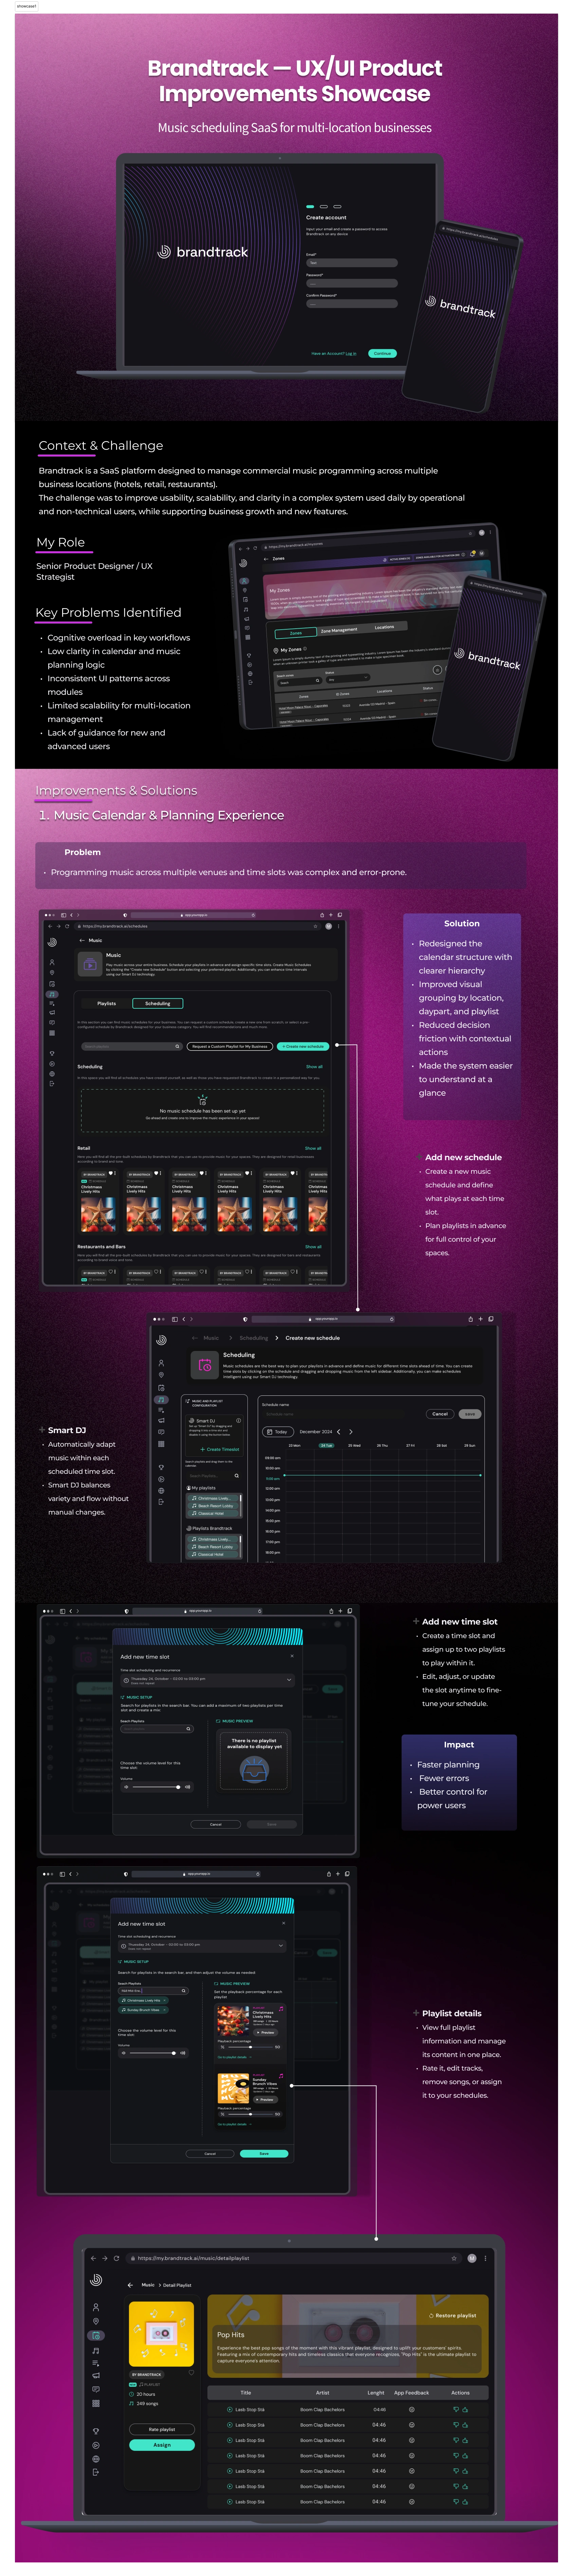Click the Rate playlist button
573x2576 pixels.
tap(162, 2429)
